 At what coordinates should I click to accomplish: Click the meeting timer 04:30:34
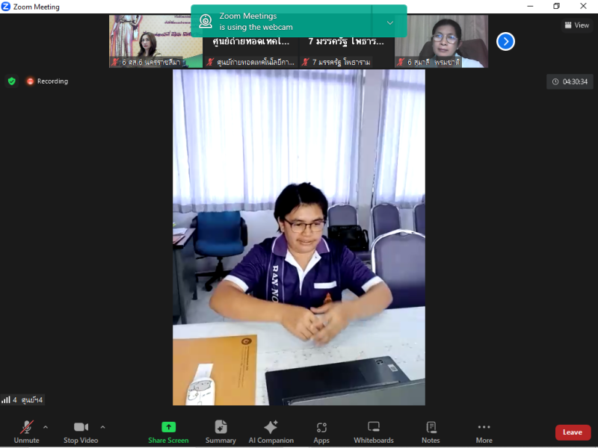pos(570,82)
